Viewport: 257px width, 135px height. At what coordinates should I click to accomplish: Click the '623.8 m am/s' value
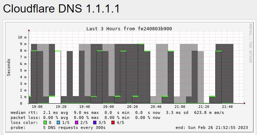pyautogui.click(x=209, y=113)
